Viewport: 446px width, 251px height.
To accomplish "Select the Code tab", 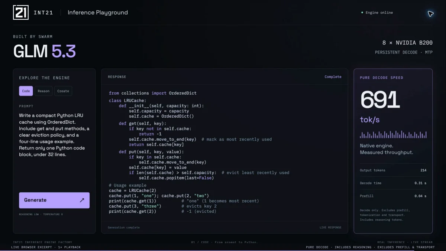I will 26,91.
